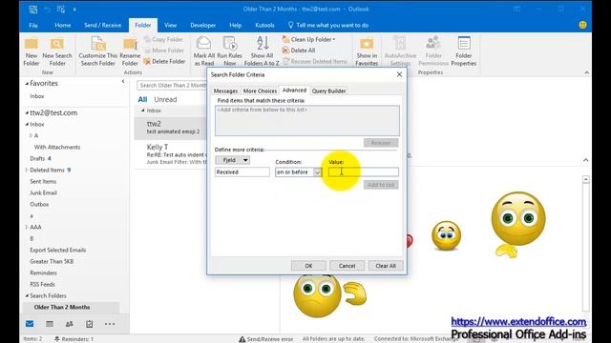This screenshot has height=343, width=611.
Task: Expand the A subfolder
Action: point(31,135)
